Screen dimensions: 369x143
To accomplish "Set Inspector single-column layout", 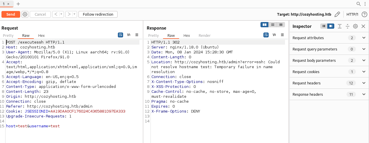I will [x=324, y=26].
